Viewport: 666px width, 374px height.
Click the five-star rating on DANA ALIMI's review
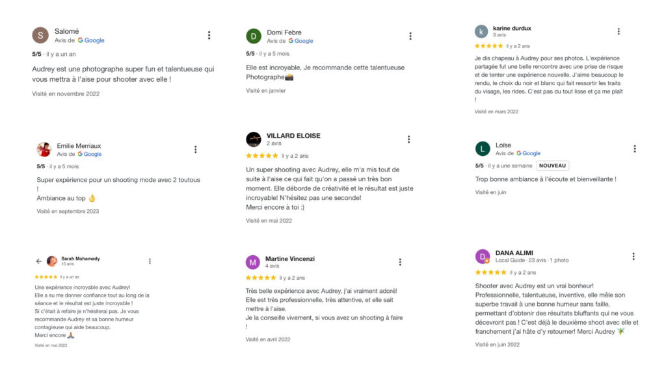tap(490, 273)
